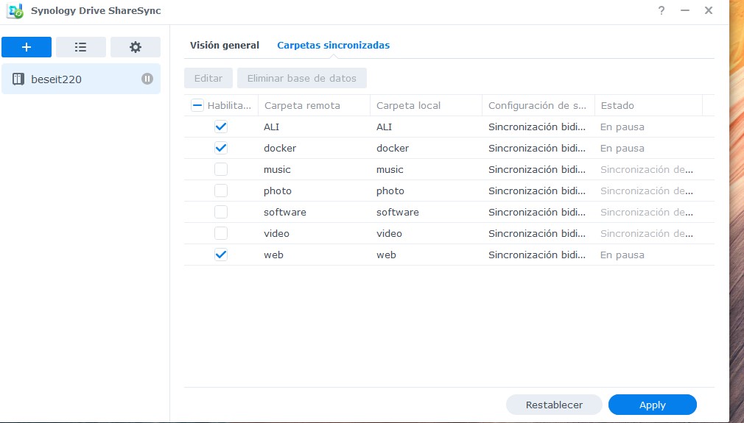Minimize the ShareSync window
This screenshot has height=423, width=744.
684,10
